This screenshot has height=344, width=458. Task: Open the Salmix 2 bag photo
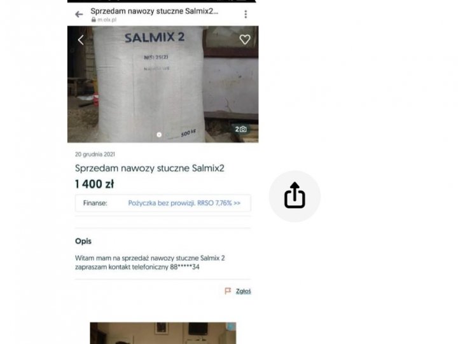[x=163, y=84]
